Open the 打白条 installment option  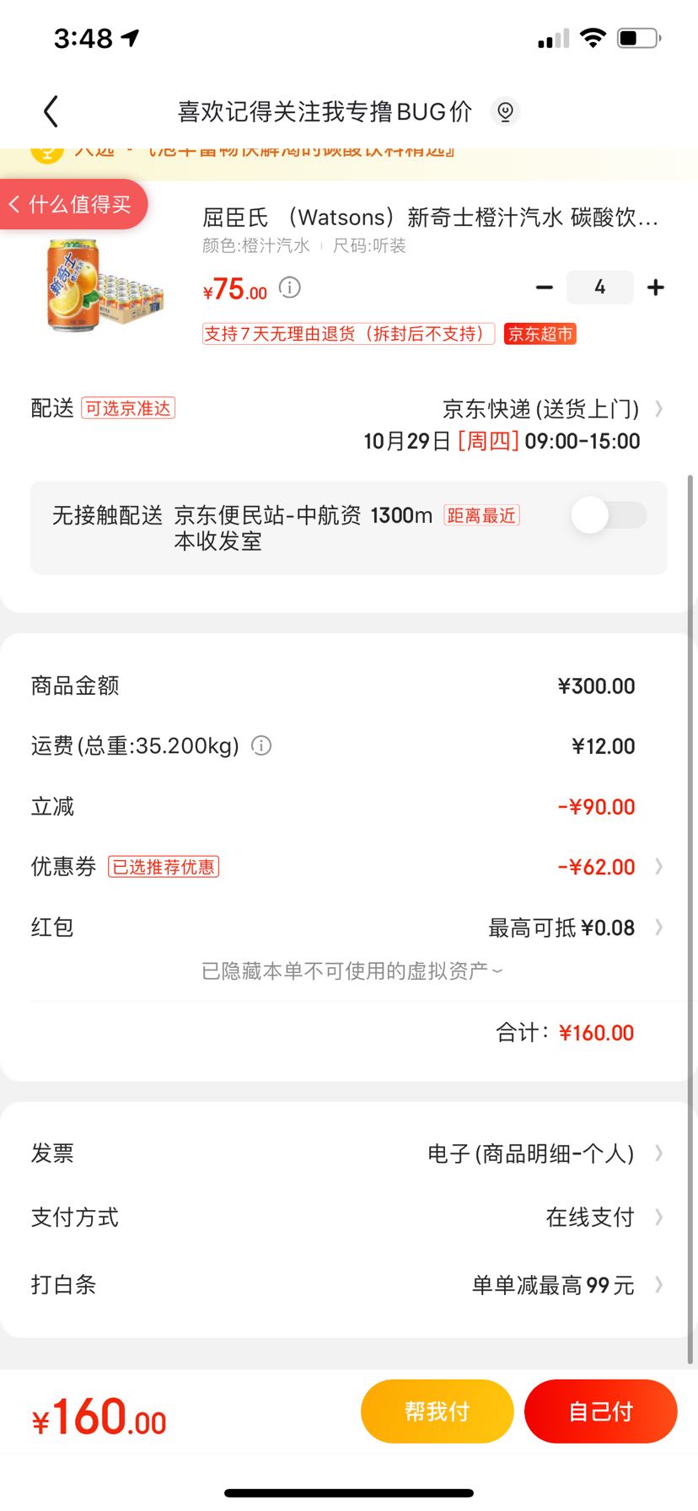pos(349,1285)
